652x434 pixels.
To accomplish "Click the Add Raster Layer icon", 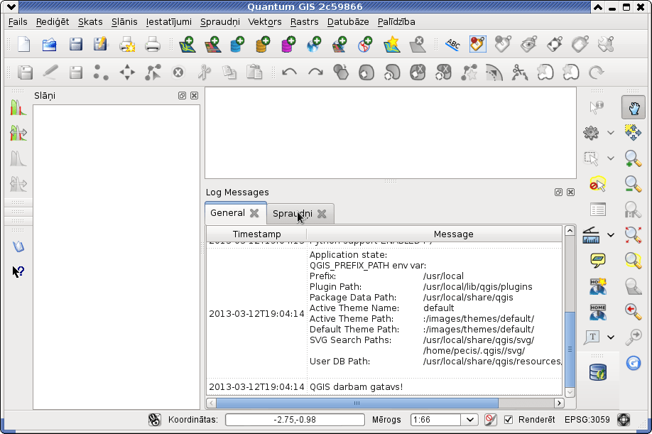I will pyautogui.click(x=212, y=44).
